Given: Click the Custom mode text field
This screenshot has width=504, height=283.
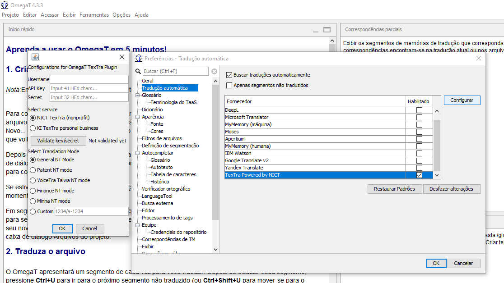Looking at the screenshot, I should [91, 211].
